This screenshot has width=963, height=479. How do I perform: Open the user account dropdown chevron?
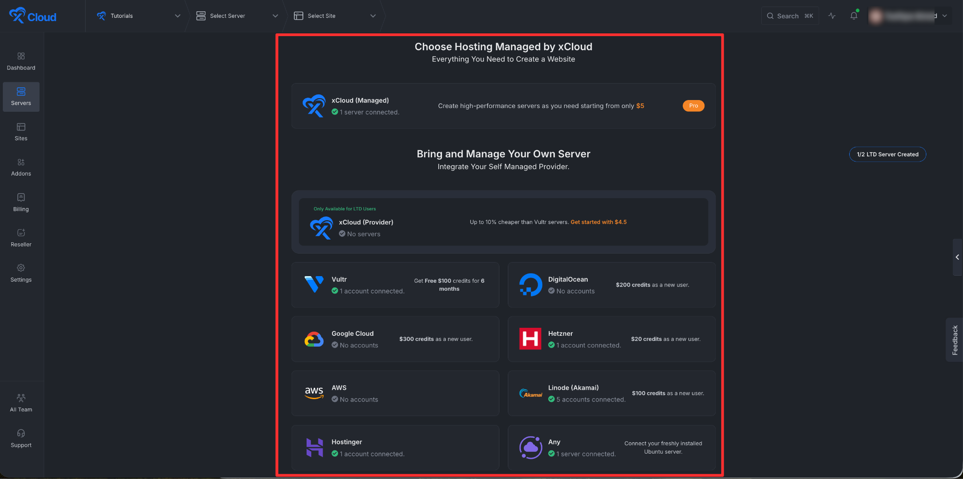click(945, 16)
